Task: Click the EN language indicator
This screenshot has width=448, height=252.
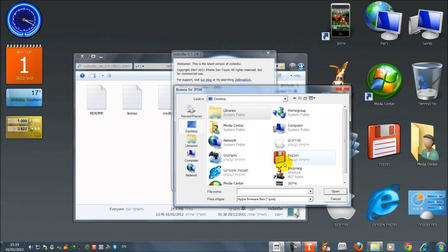Action: 124,247
